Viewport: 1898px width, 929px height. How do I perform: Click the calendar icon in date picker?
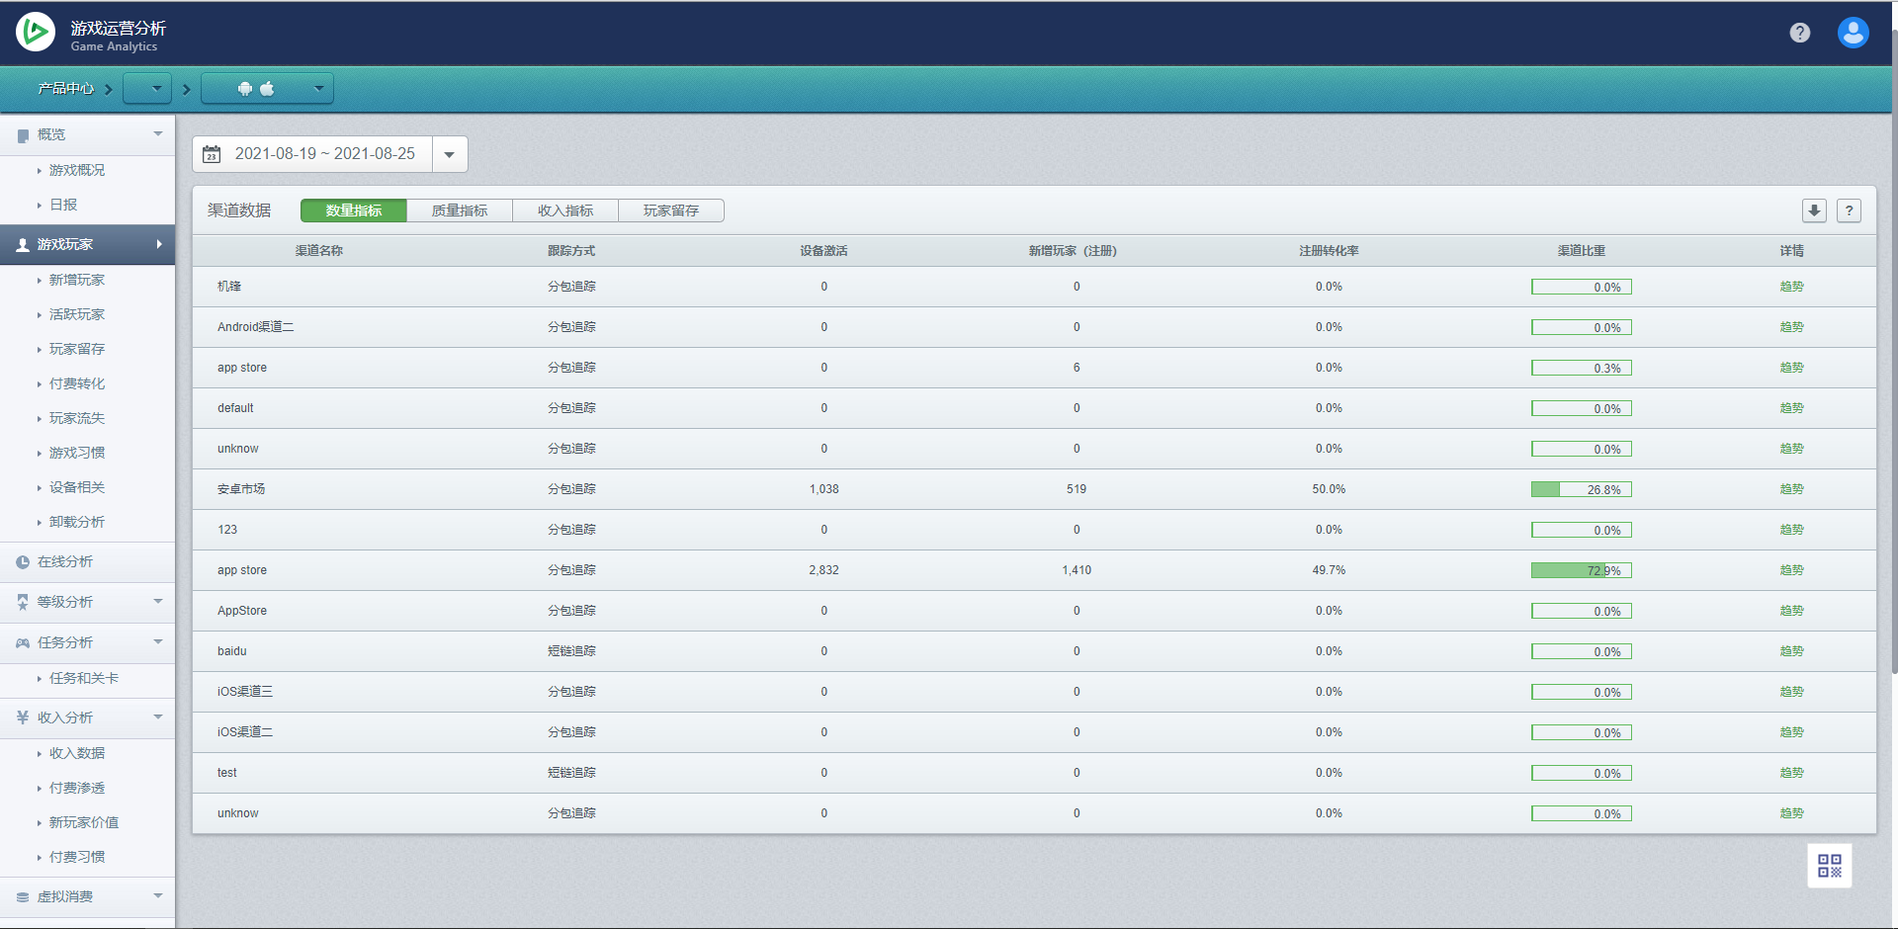pos(212,154)
